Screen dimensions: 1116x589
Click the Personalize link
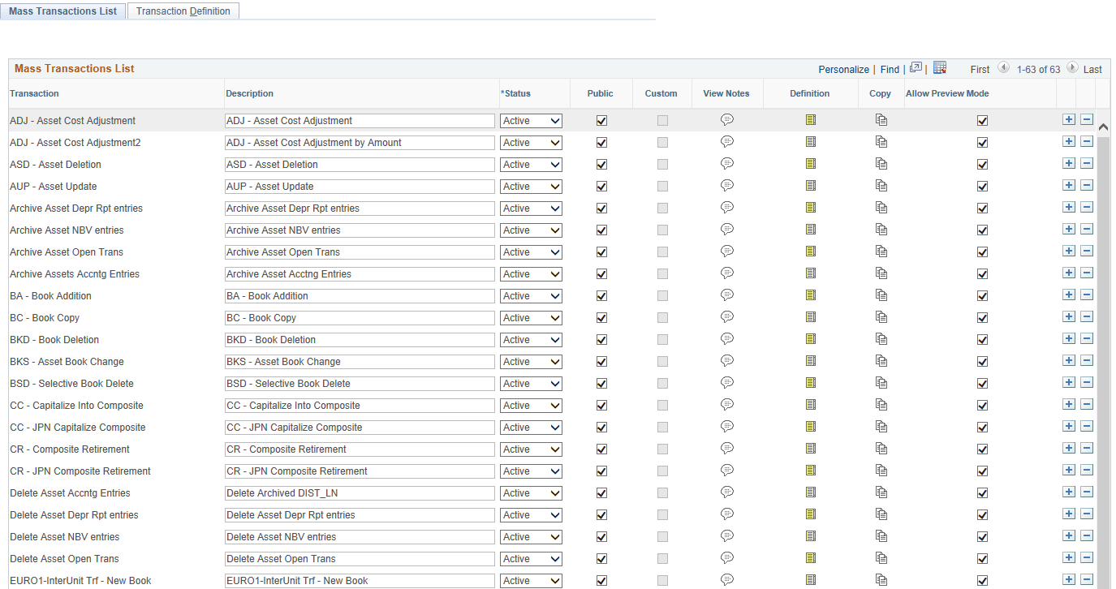pos(843,69)
